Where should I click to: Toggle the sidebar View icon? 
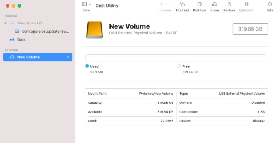(x=84, y=4)
